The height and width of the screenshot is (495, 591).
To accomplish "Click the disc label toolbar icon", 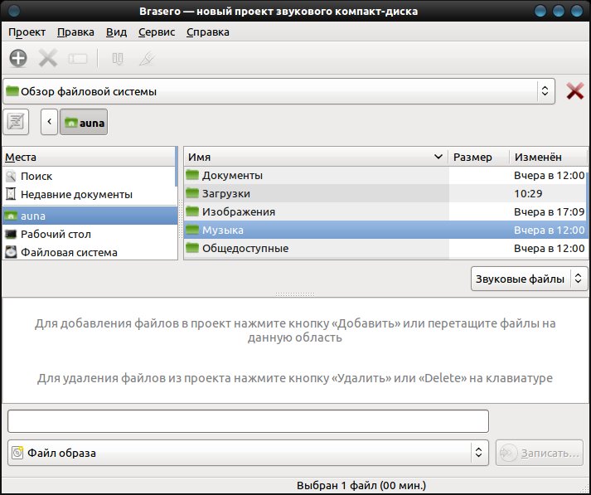I will click(x=78, y=58).
